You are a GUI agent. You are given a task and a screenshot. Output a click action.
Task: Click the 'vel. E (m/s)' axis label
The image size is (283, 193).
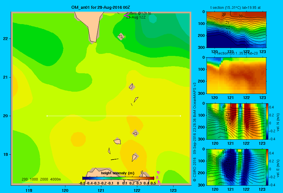click(x=278, y=168)
